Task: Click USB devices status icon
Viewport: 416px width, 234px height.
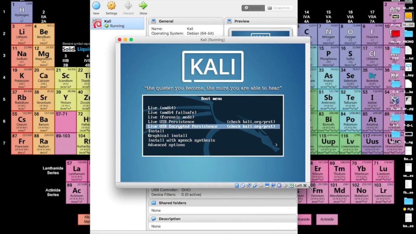Action: [255, 185]
